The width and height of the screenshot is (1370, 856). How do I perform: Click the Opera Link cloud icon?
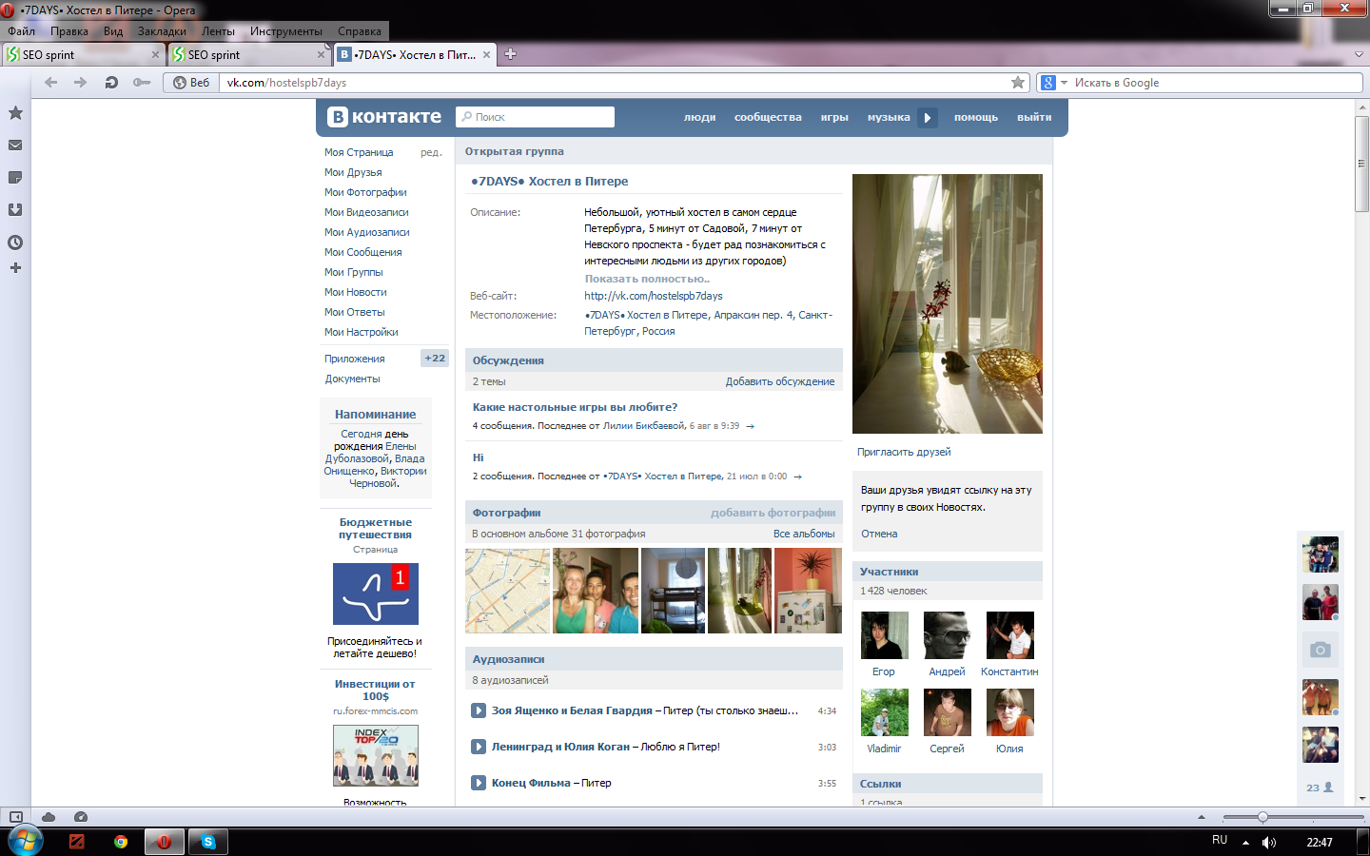tap(49, 817)
